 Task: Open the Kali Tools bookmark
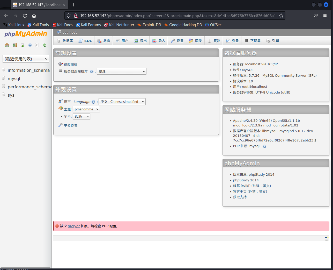pyautogui.click(x=38, y=25)
